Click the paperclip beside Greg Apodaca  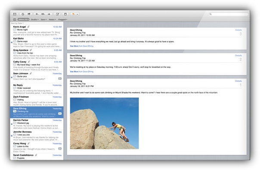(31, 50)
